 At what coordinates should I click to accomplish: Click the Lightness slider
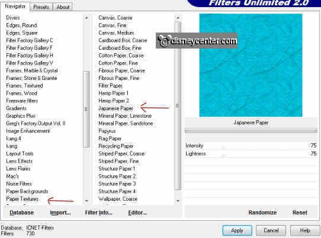click(251, 154)
